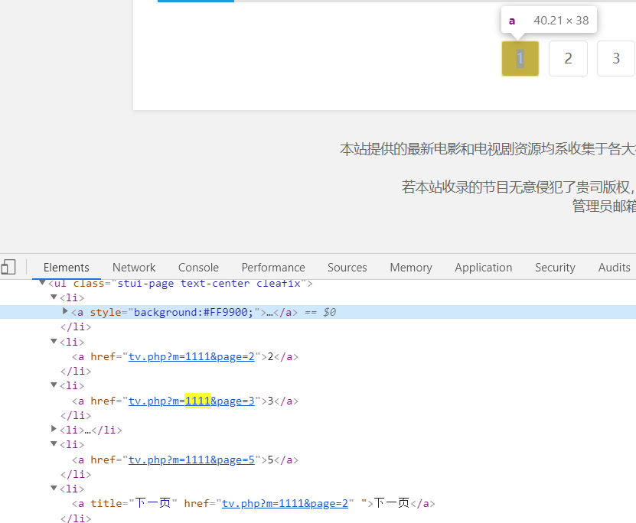Select the ul class="stui-page text-center" line

(181, 283)
